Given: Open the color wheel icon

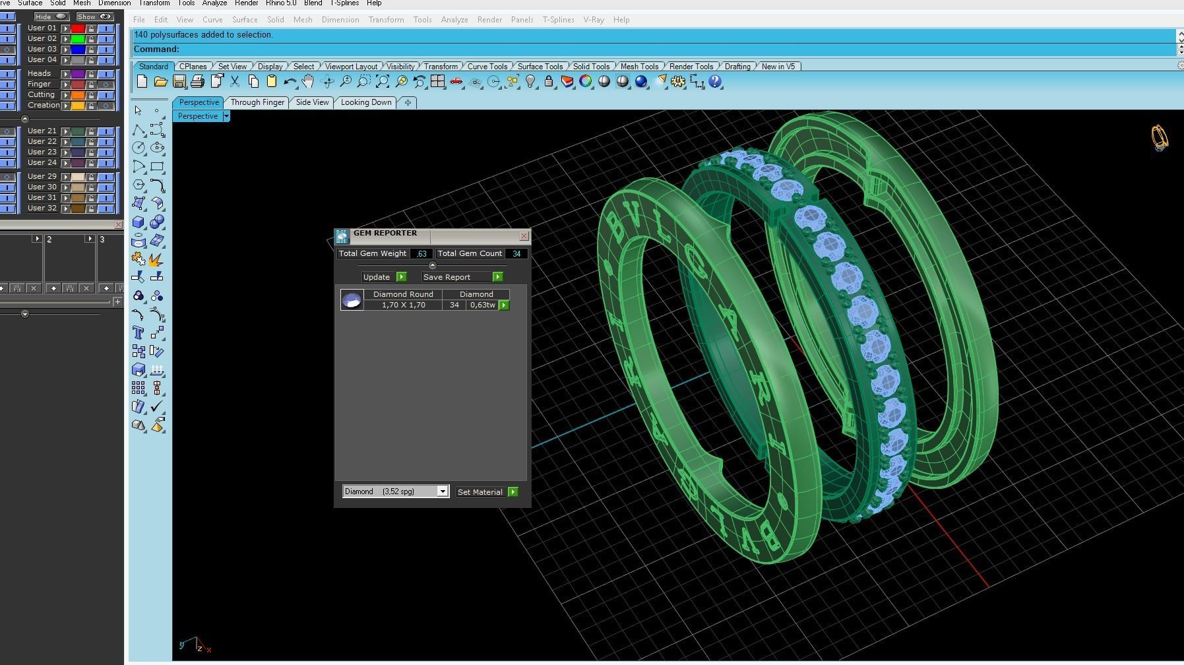Looking at the screenshot, I should [586, 82].
